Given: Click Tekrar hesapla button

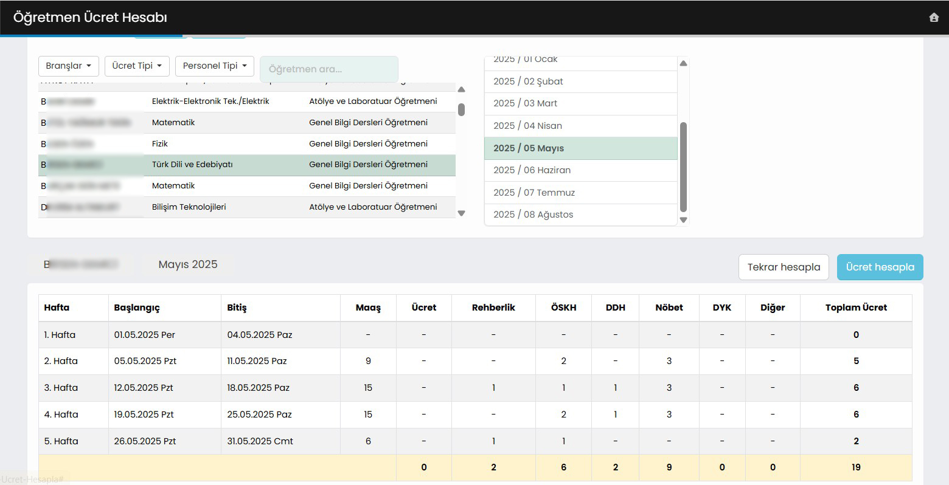Looking at the screenshot, I should (x=784, y=267).
